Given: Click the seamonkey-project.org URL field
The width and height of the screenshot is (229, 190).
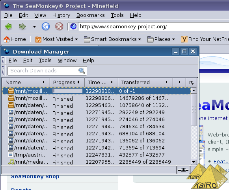Looking at the screenshot, I should click(153, 26).
